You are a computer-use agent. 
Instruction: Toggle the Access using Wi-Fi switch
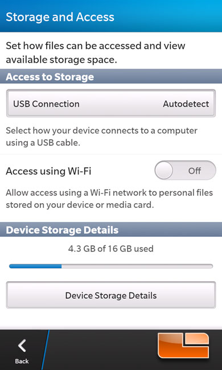tap(185, 171)
